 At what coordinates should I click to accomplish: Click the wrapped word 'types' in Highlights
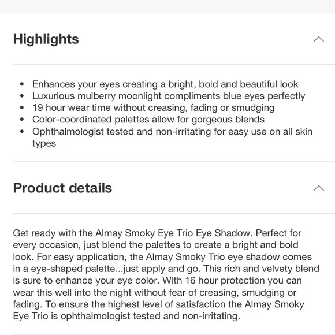44,144
